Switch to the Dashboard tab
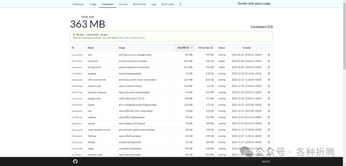This screenshot has height=166, width=346. [x=78, y=4]
